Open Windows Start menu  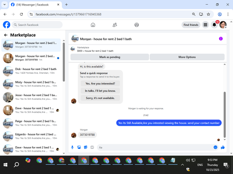tap(6, 165)
